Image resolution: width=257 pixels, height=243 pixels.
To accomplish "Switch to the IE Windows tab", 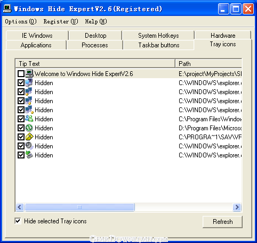I will 37,36.
